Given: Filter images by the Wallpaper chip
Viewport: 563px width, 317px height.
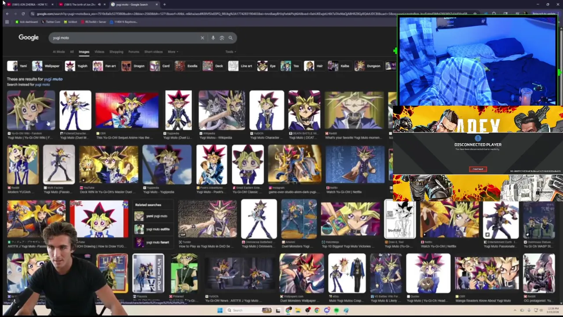Looking at the screenshot, I should point(46,66).
